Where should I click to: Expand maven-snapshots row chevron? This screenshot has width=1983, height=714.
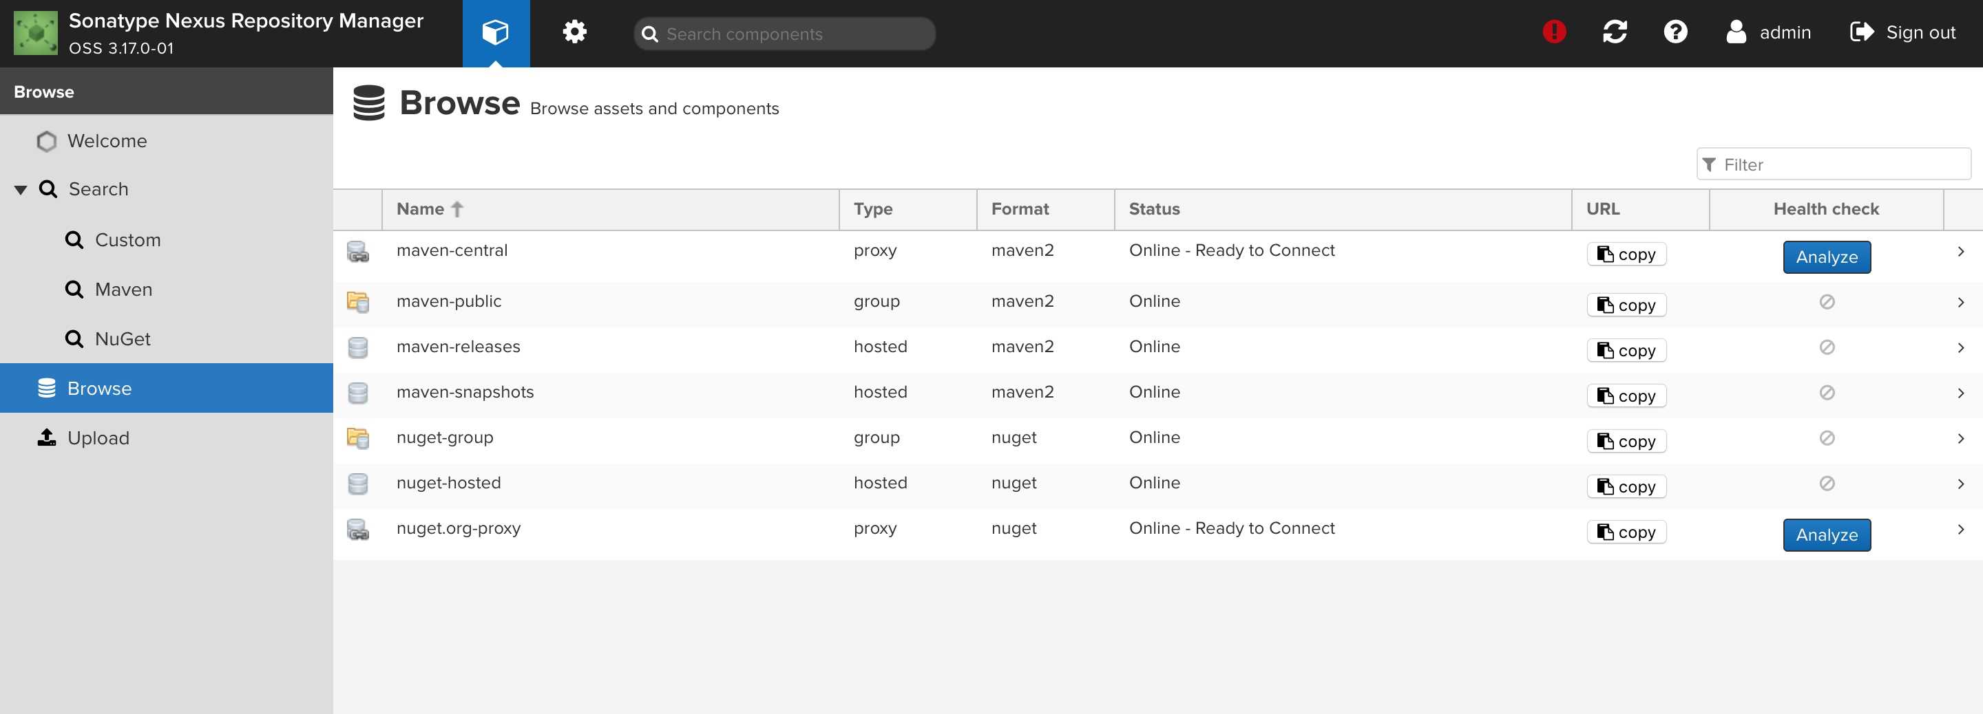coord(1961,393)
